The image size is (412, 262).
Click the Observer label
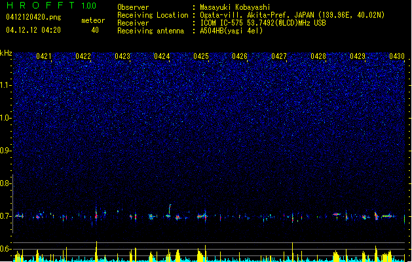pos(133,7)
